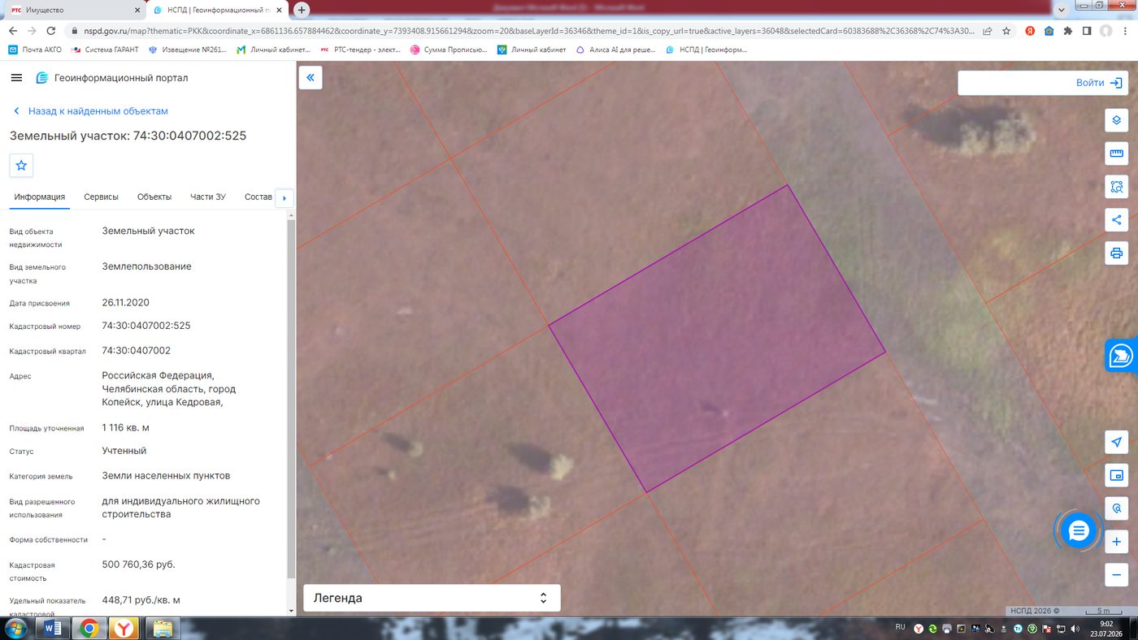Click the area value 1 116 кв. м
The width and height of the screenshot is (1138, 640).
click(125, 427)
